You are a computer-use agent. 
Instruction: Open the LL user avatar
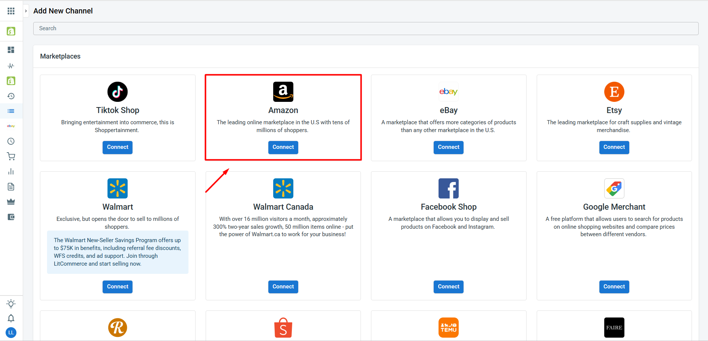click(x=11, y=332)
